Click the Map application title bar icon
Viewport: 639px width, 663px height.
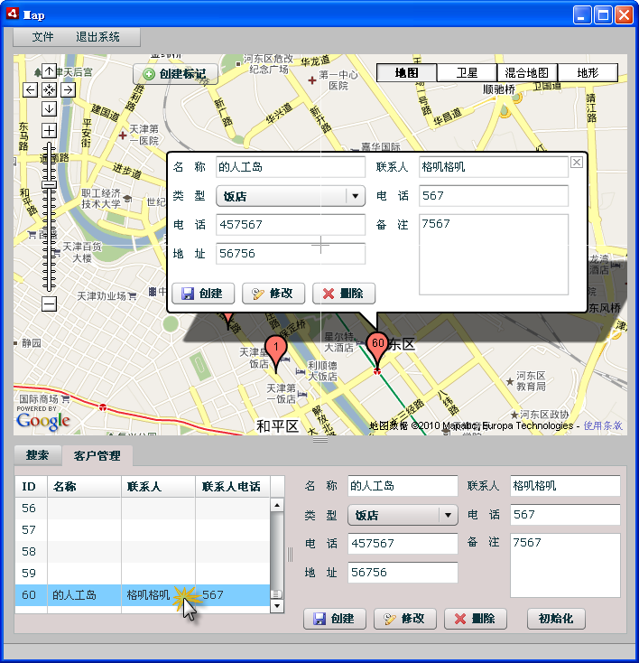[13, 14]
